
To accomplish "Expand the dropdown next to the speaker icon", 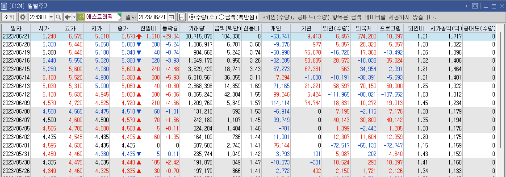I will [x=74, y=17].
